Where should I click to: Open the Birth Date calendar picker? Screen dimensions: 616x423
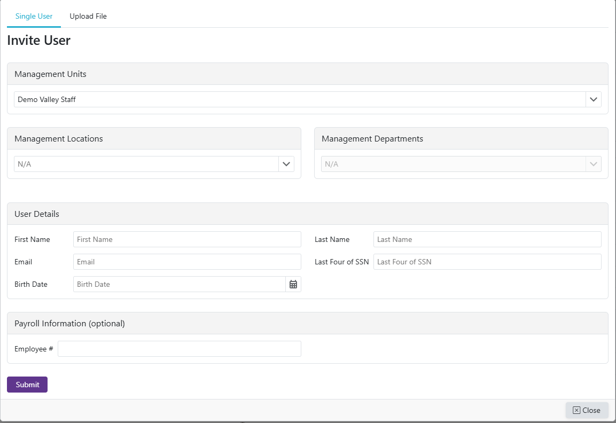pos(293,284)
